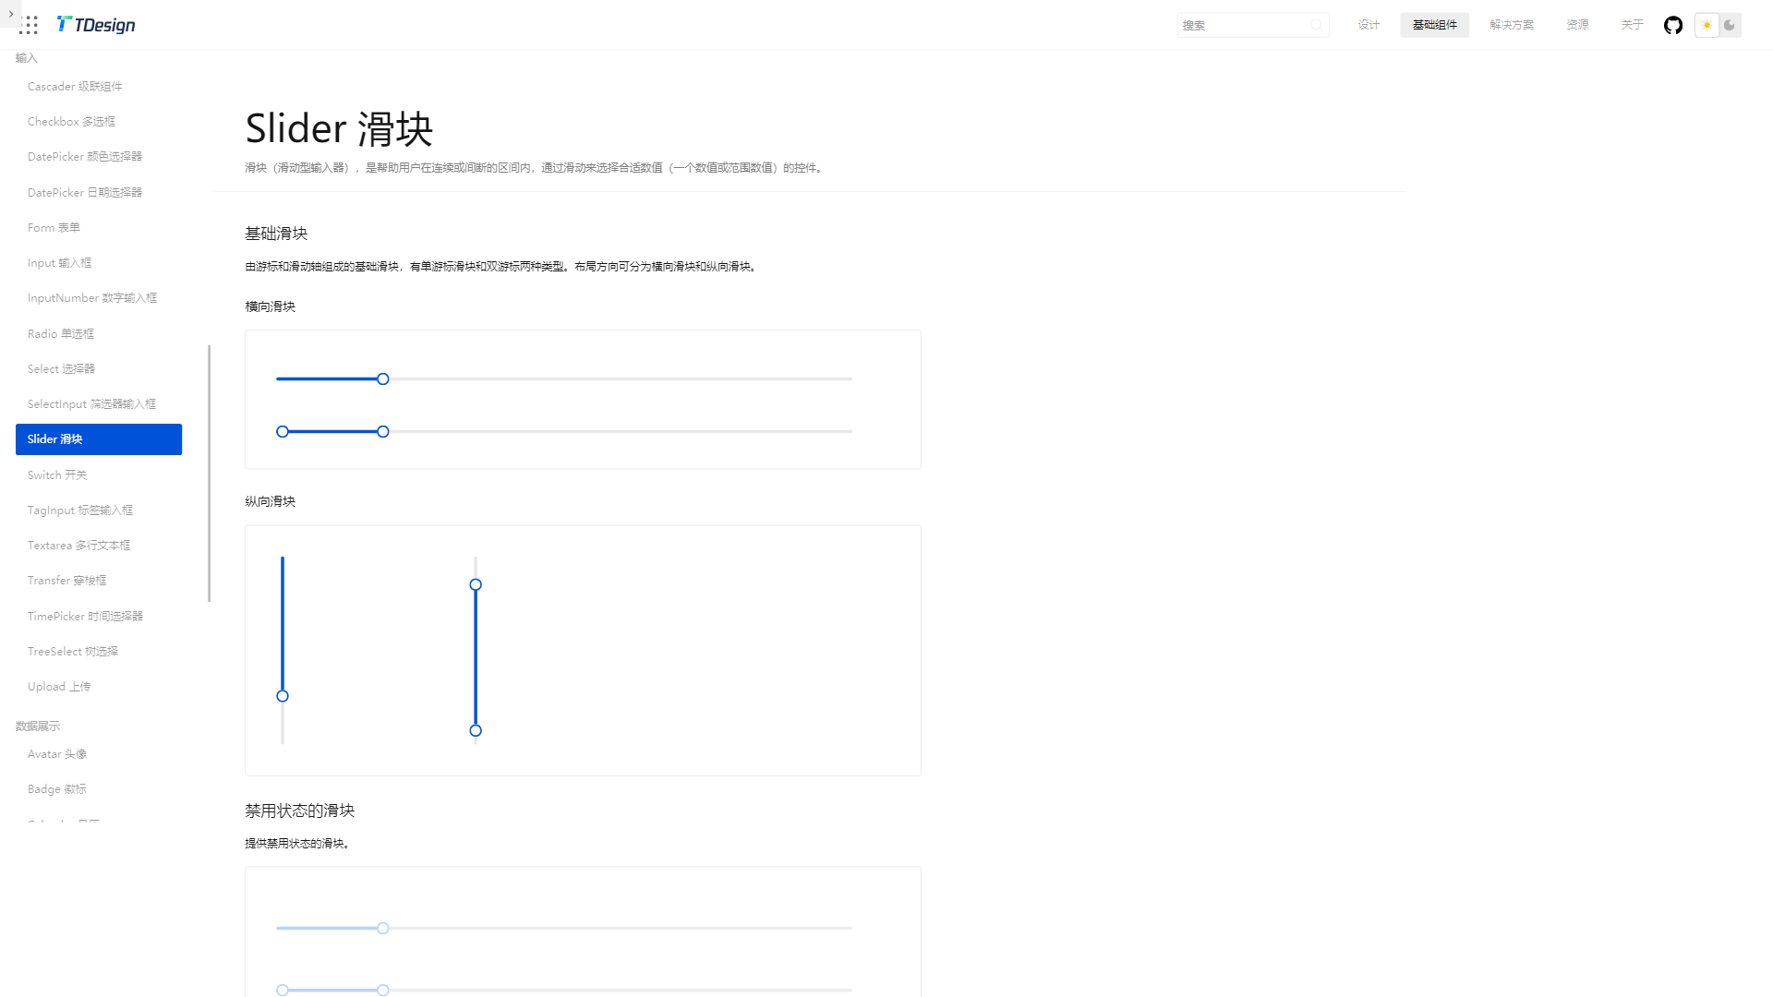This screenshot has height=997, width=1773.
Task: Open the 设计 menu item
Action: 1369,25
